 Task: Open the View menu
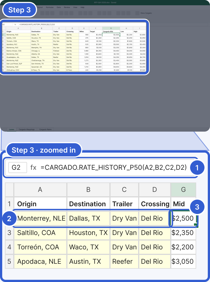coord(75,7)
